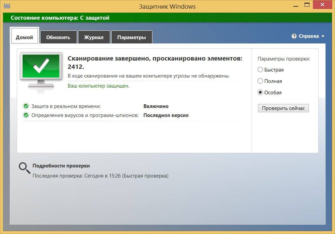Open the Журнал tab
The width and height of the screenshot is (335, 234).
(94, 37)
